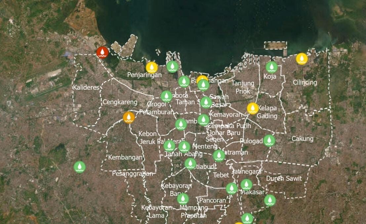The height and width of the screenshot is (224, 366).
Task: Open the green marker above Cempaka Putih label
Action: tap(204, 120)
